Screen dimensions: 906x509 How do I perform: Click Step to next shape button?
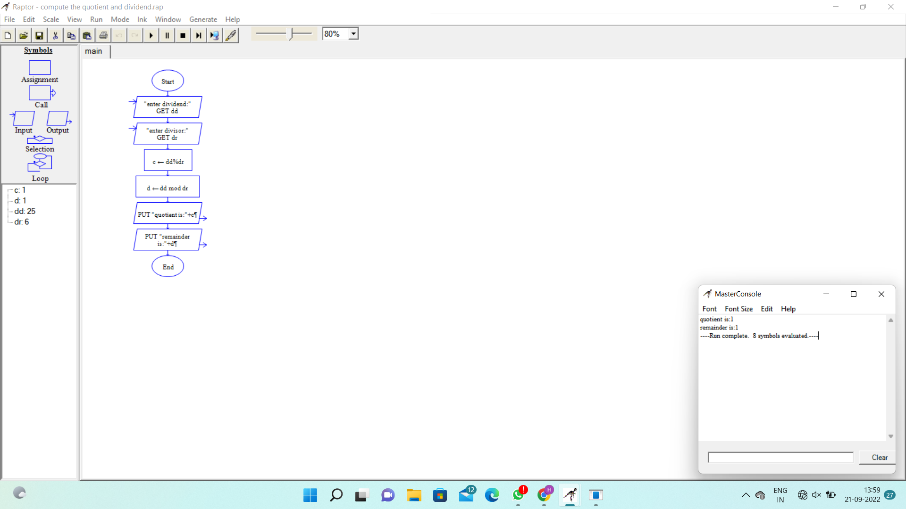[199, 35]
